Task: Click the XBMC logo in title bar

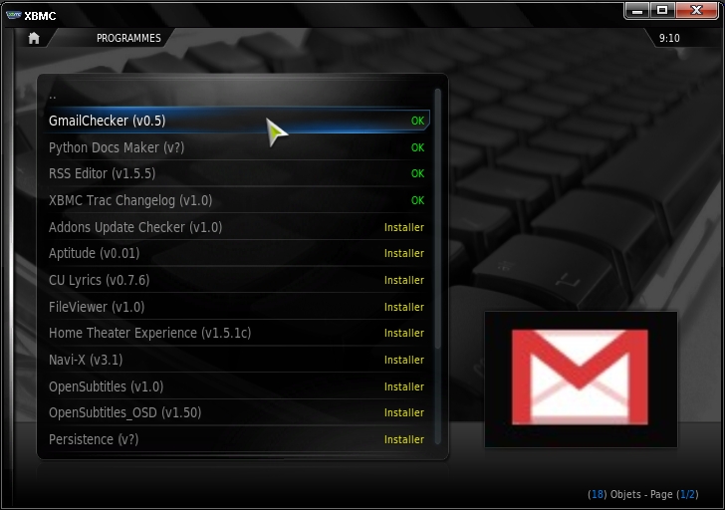Action: [x=13, y=15]
